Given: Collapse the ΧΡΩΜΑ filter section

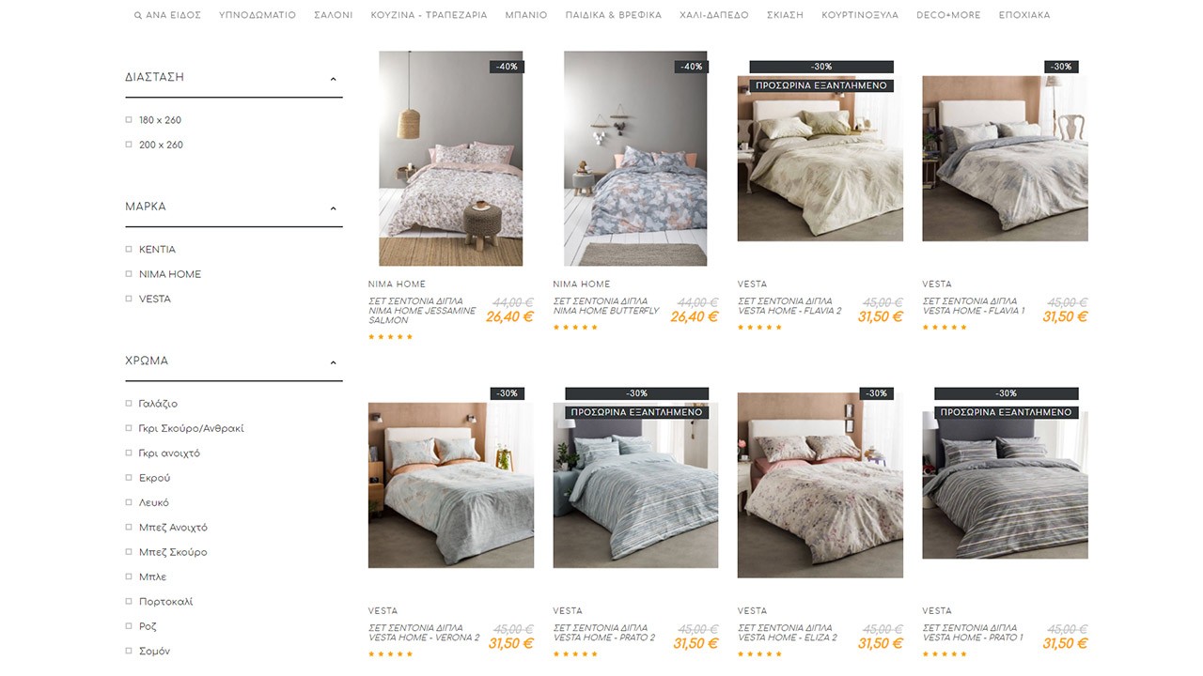Looking at the screenshot, I should tap(333, 362).
